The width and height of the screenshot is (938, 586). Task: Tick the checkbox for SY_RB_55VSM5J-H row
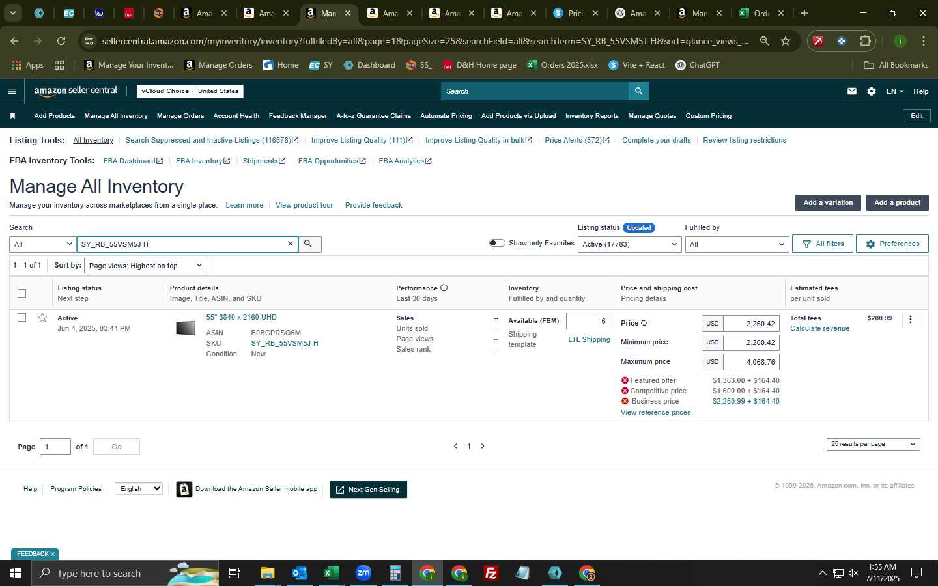[21, 318]
